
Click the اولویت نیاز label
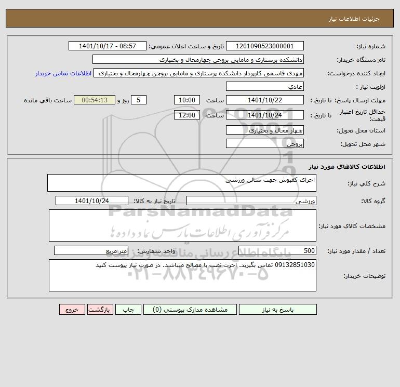371,87
